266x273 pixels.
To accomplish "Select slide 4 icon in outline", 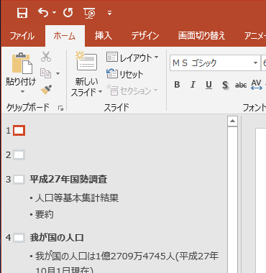I will pyautogui.click(x=19, y=238).
